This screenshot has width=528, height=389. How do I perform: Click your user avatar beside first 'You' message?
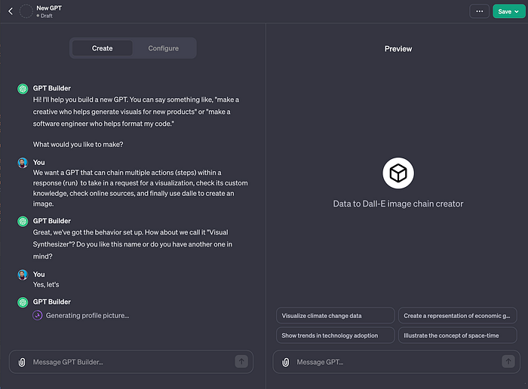[23, 162]
